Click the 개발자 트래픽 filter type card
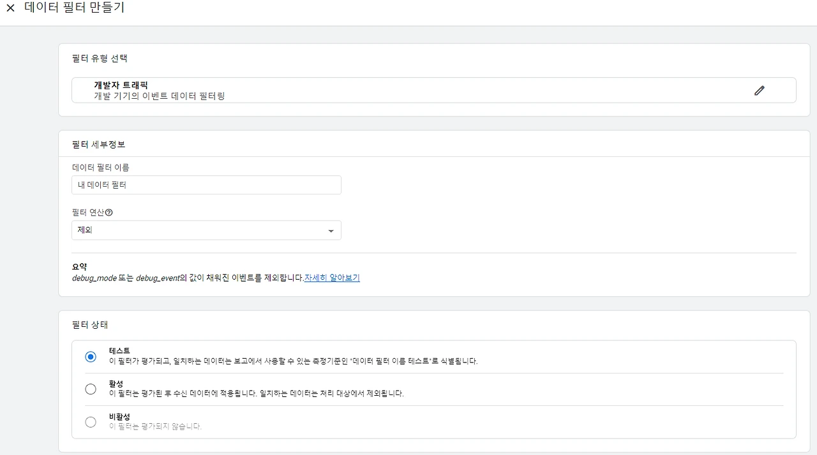Screen dimensions: 817x455 (x=433, y=90)
